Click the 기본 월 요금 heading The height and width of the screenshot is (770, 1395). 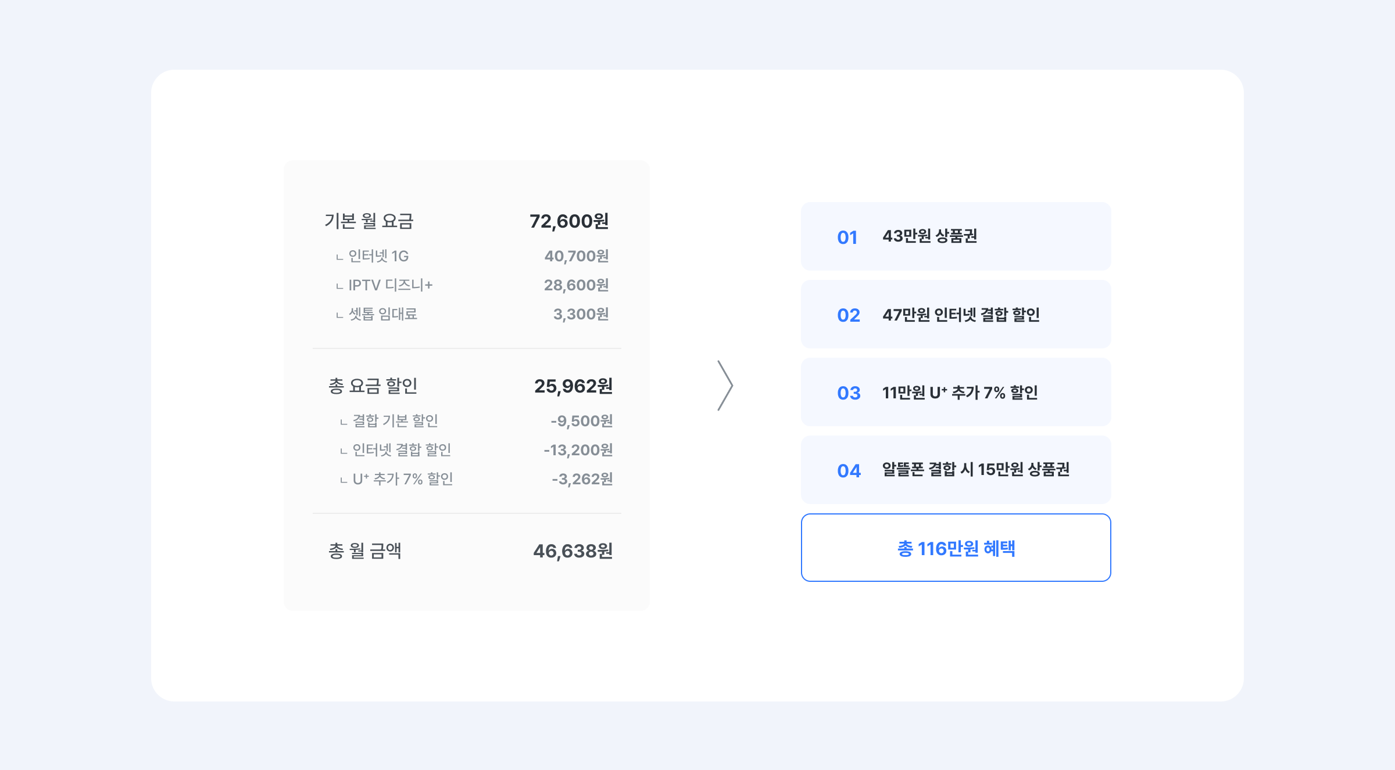click(369, 221)
